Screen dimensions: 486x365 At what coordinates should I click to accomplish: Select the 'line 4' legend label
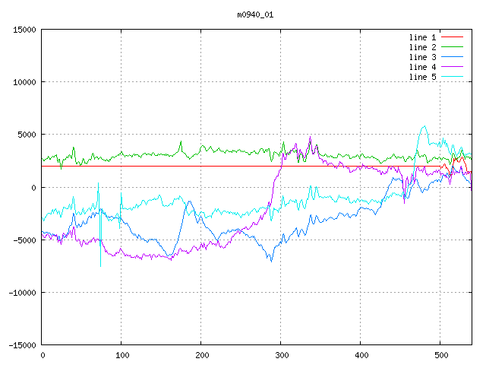click(422, 67)
